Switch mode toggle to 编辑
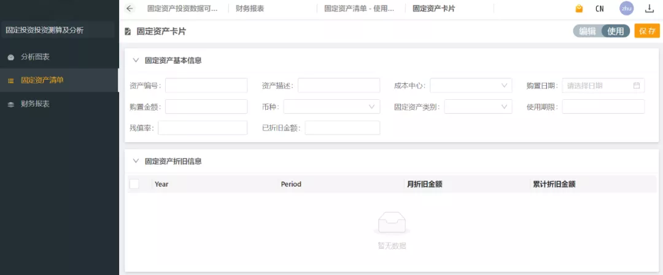663x275 pixels. [x=587, y=31]
